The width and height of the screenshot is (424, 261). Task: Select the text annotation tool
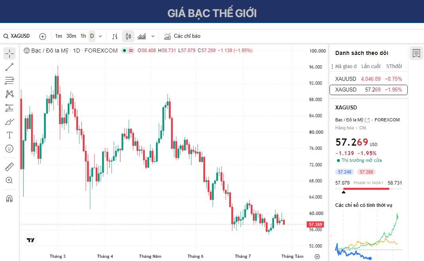(x=10, y=135)
